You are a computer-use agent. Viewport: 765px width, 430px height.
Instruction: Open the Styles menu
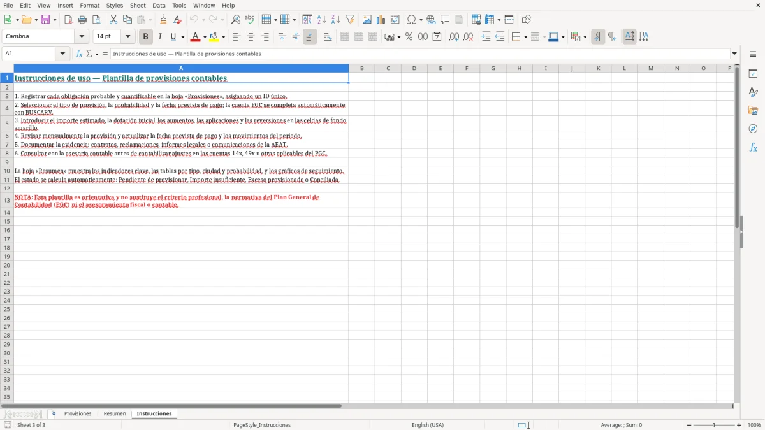(115, 5)
